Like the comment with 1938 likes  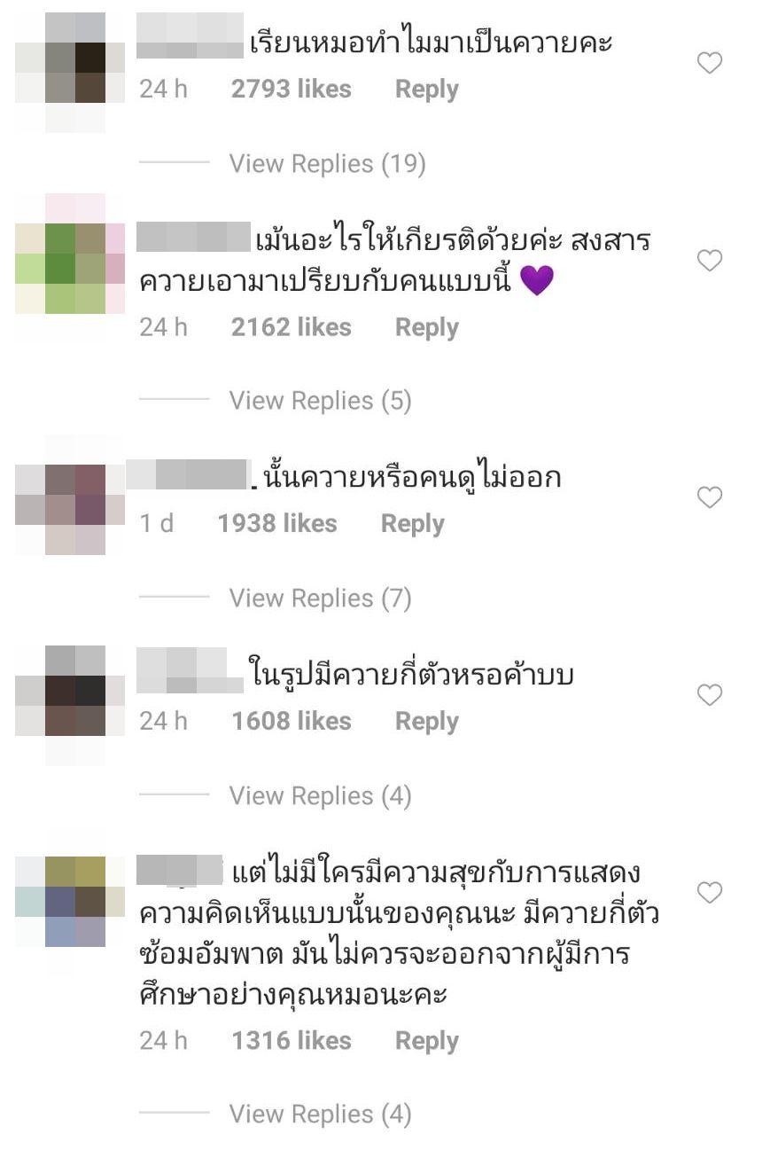tap(710, 498)
